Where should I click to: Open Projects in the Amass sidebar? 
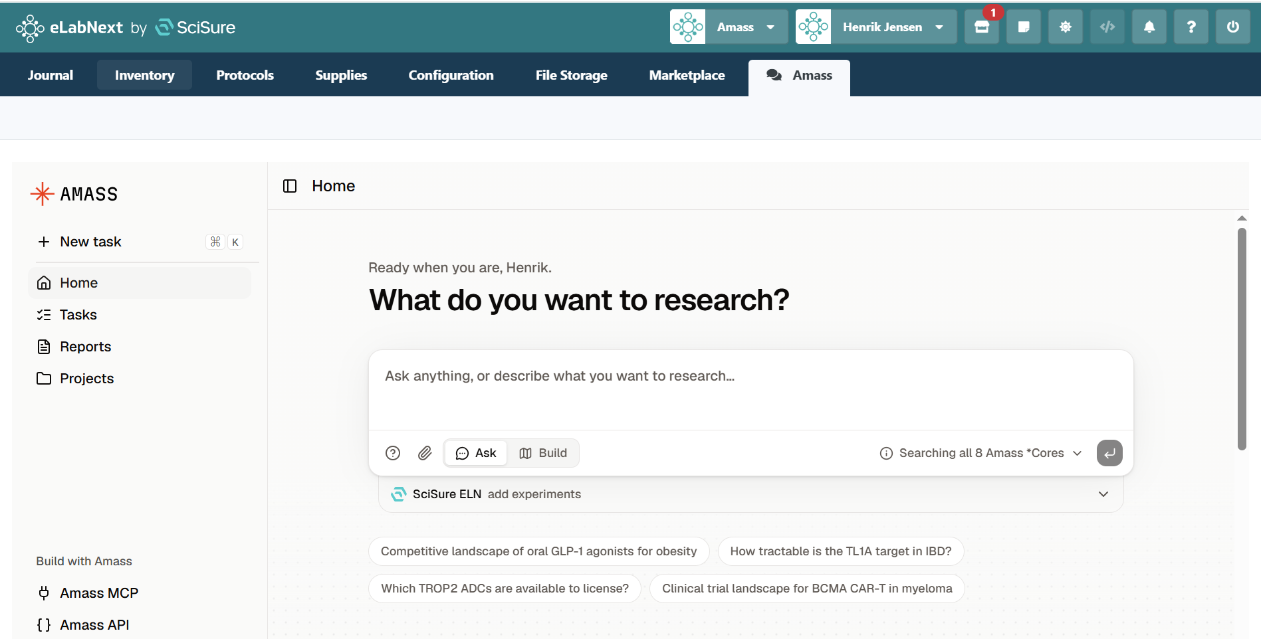(x=140, y=379)
